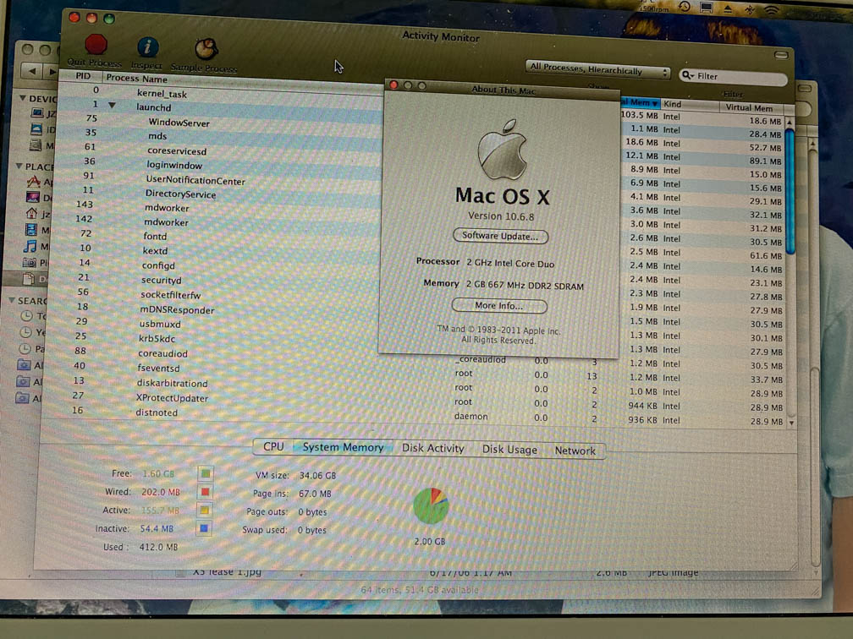
Task: Click the yellow Active memory color swatch
Action: pyautogui.click(x=205, y=511)
